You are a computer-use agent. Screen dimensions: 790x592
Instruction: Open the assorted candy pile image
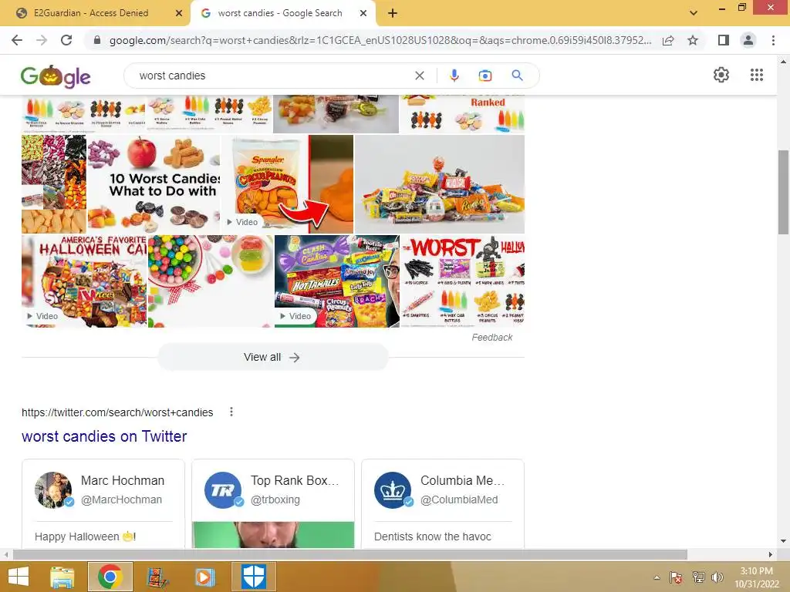tap(439, 184)
